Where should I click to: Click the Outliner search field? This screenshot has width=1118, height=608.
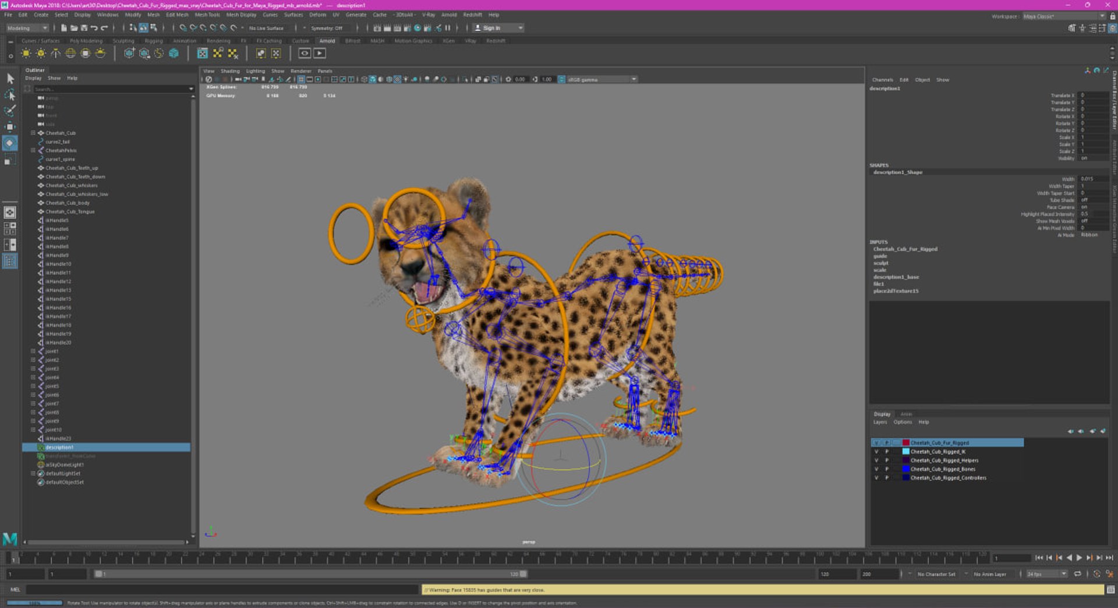[110, 89]
